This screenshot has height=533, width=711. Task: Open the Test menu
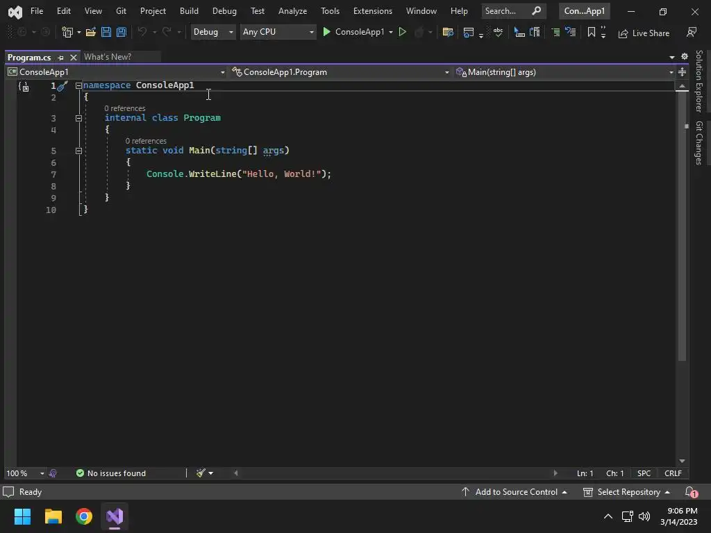coord(258,11)
